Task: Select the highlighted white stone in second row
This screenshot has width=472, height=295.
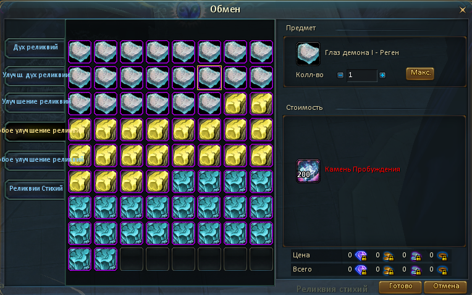Action: (209, 78)
